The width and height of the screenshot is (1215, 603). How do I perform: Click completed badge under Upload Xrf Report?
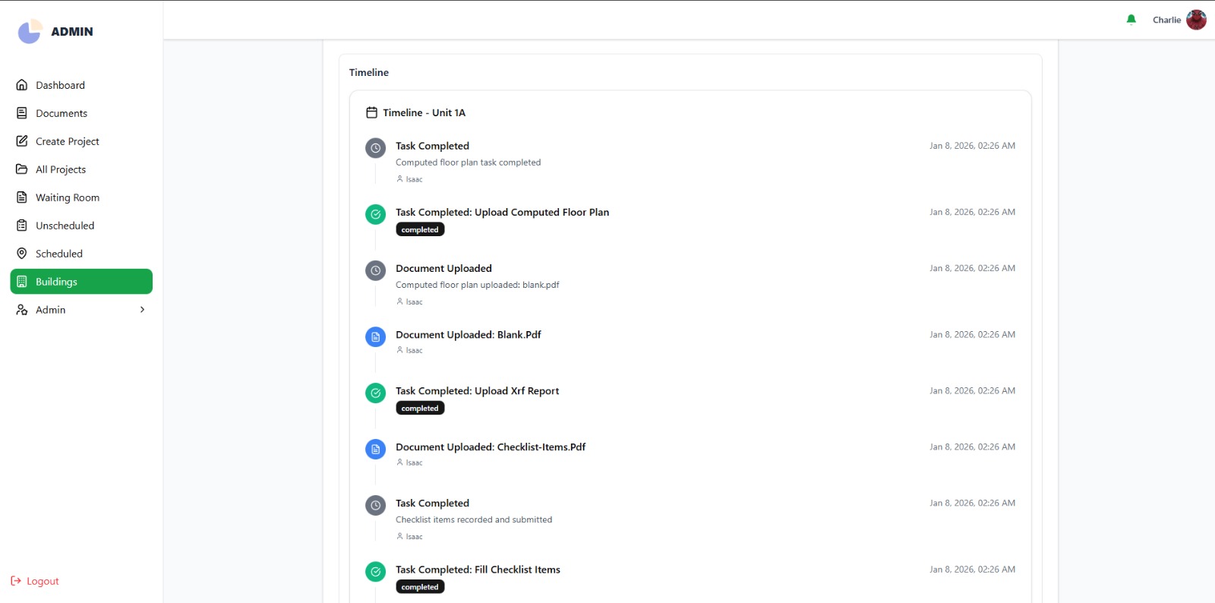[x=420, y=408]
